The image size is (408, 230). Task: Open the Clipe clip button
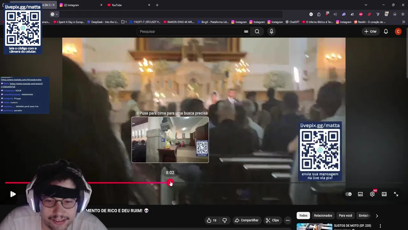tap(273, 220)
